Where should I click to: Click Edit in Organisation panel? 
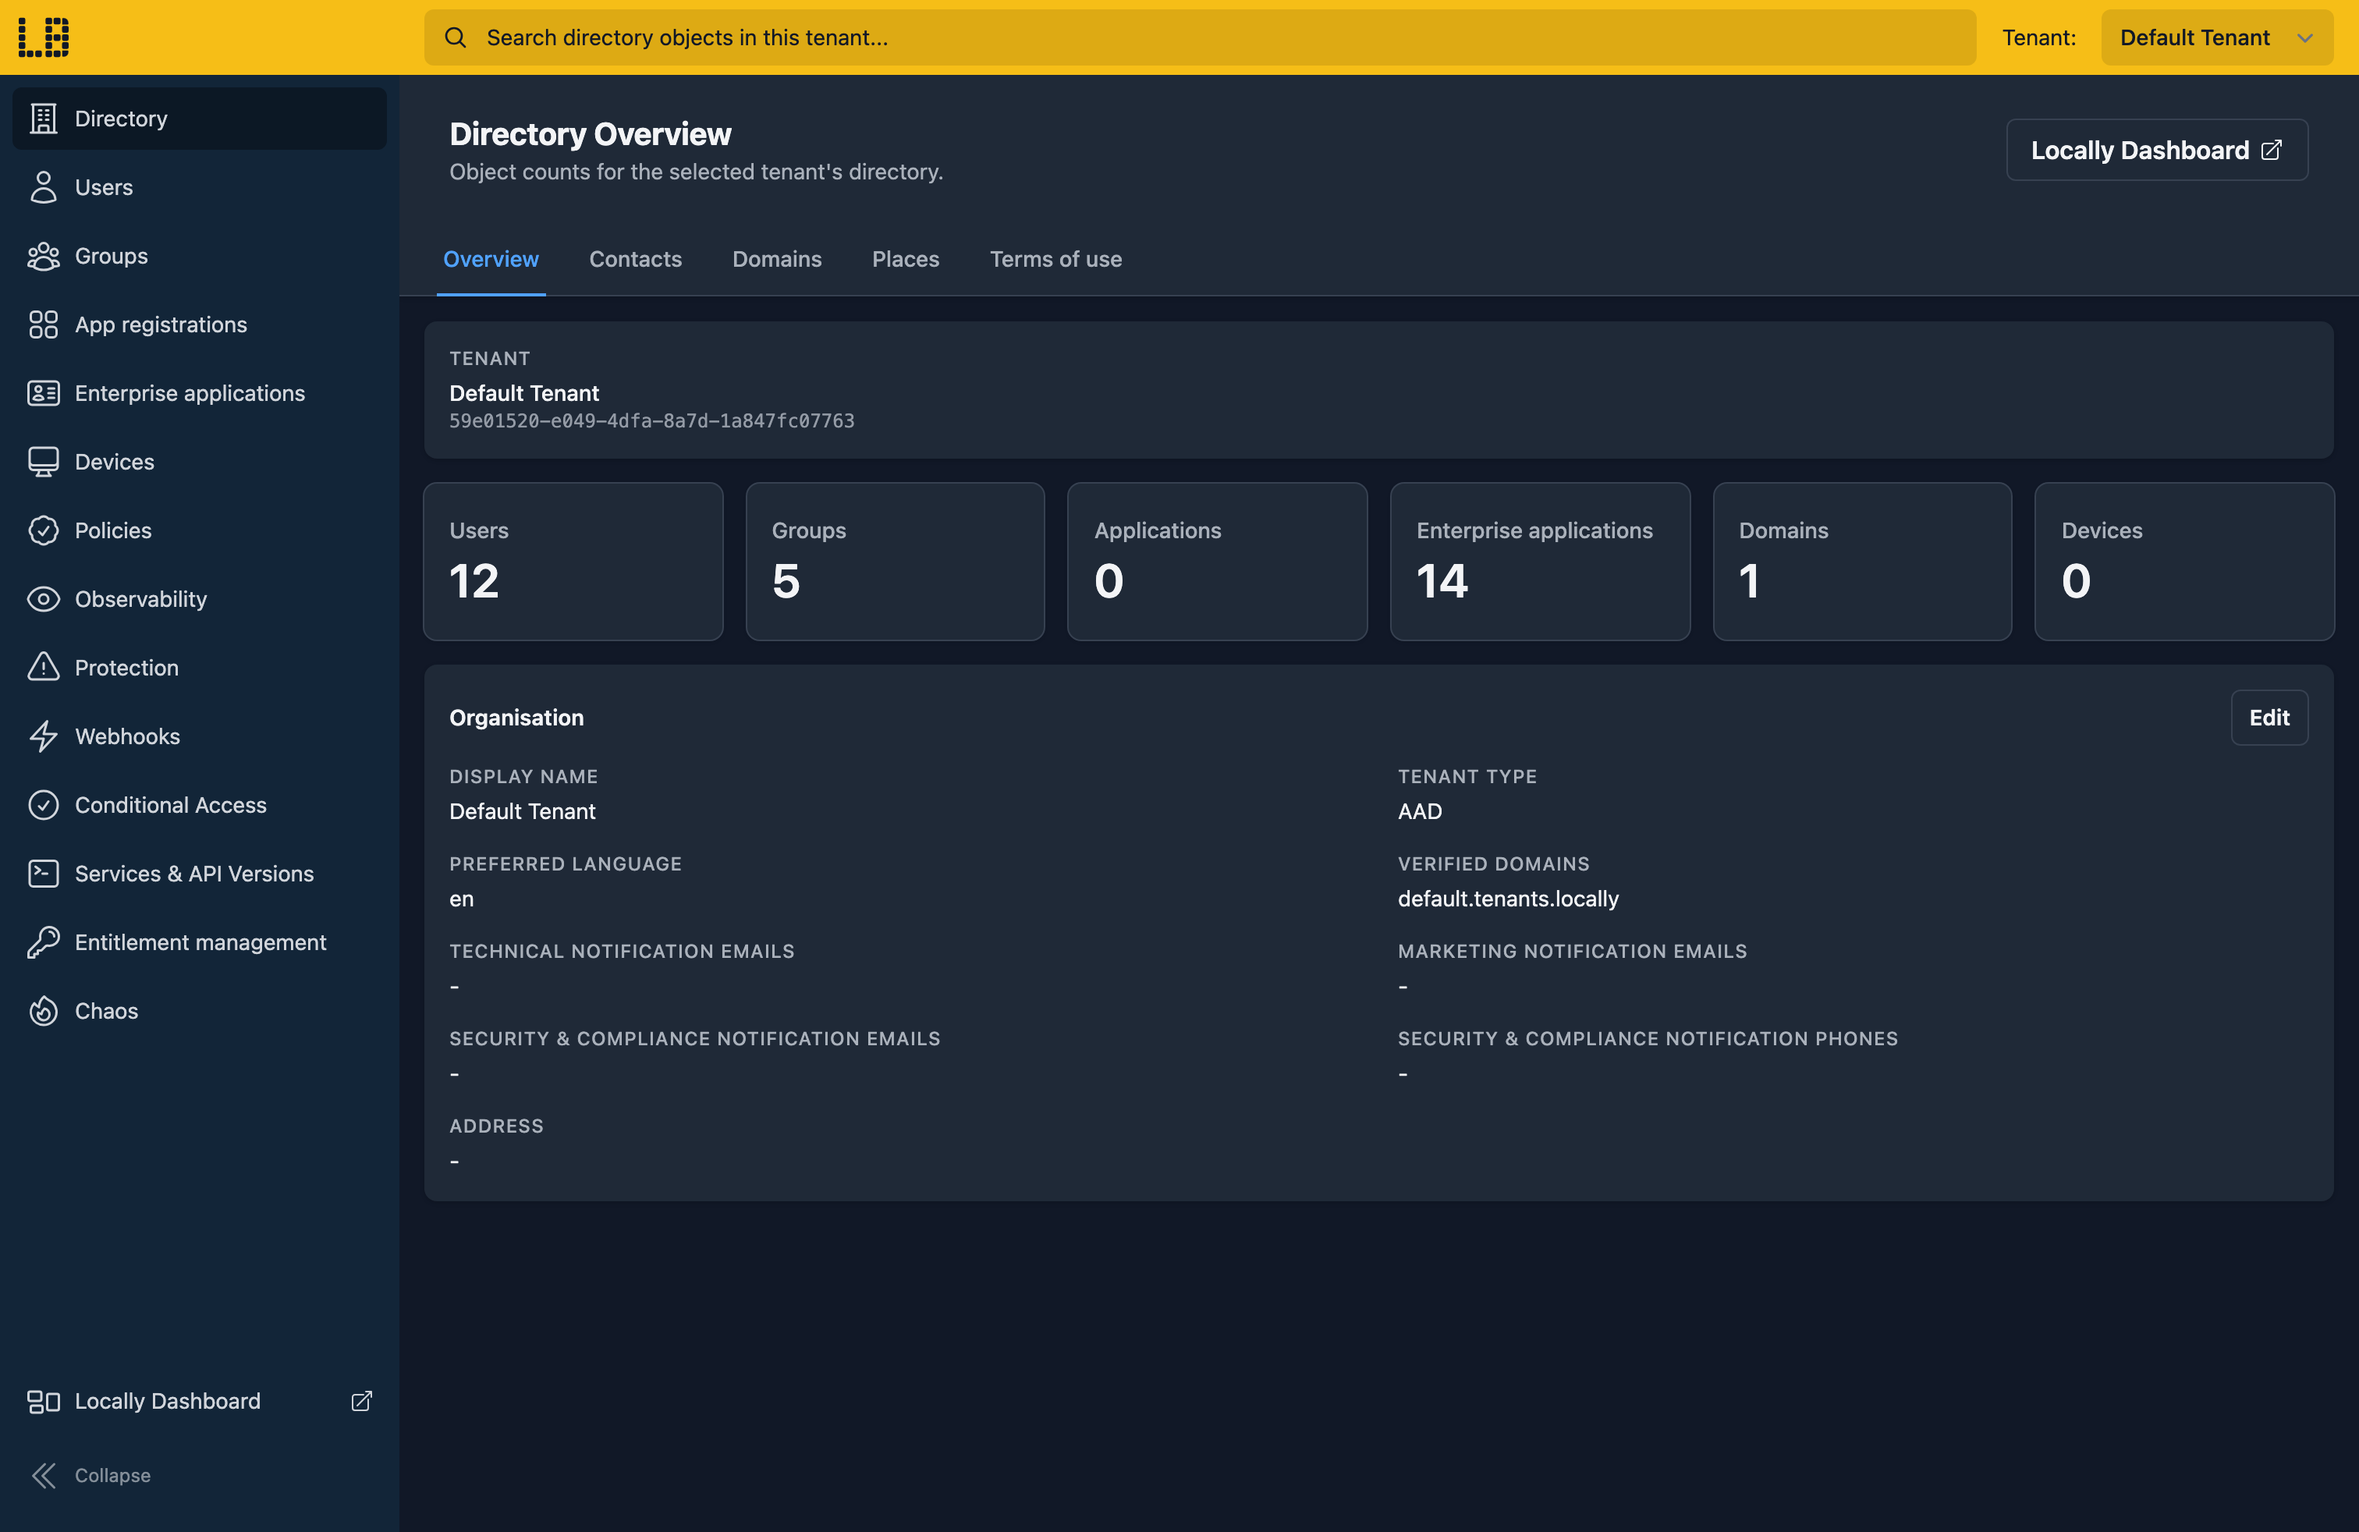pyautogui.click(x=2269, y=718)
